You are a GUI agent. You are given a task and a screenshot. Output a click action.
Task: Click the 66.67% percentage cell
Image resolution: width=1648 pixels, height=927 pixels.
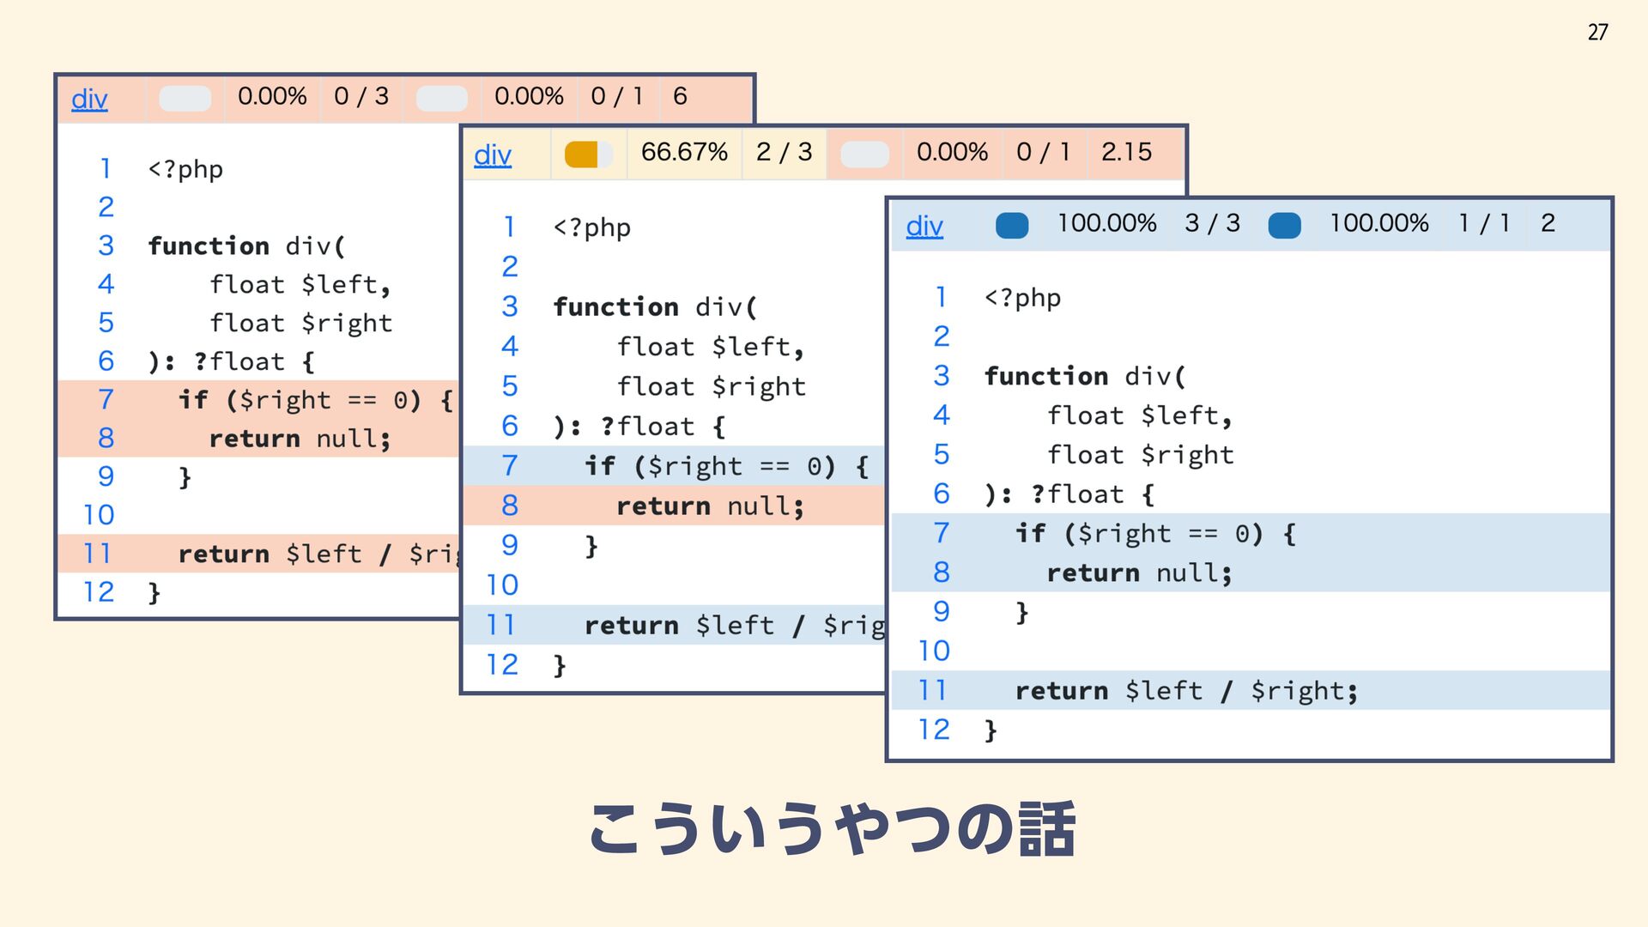tap(684, 152)
